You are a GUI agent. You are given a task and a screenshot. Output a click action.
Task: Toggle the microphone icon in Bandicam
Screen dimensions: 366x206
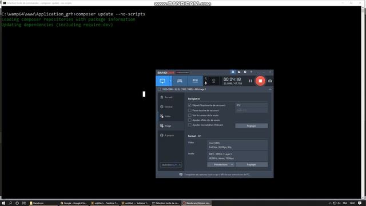click(206, 83)
